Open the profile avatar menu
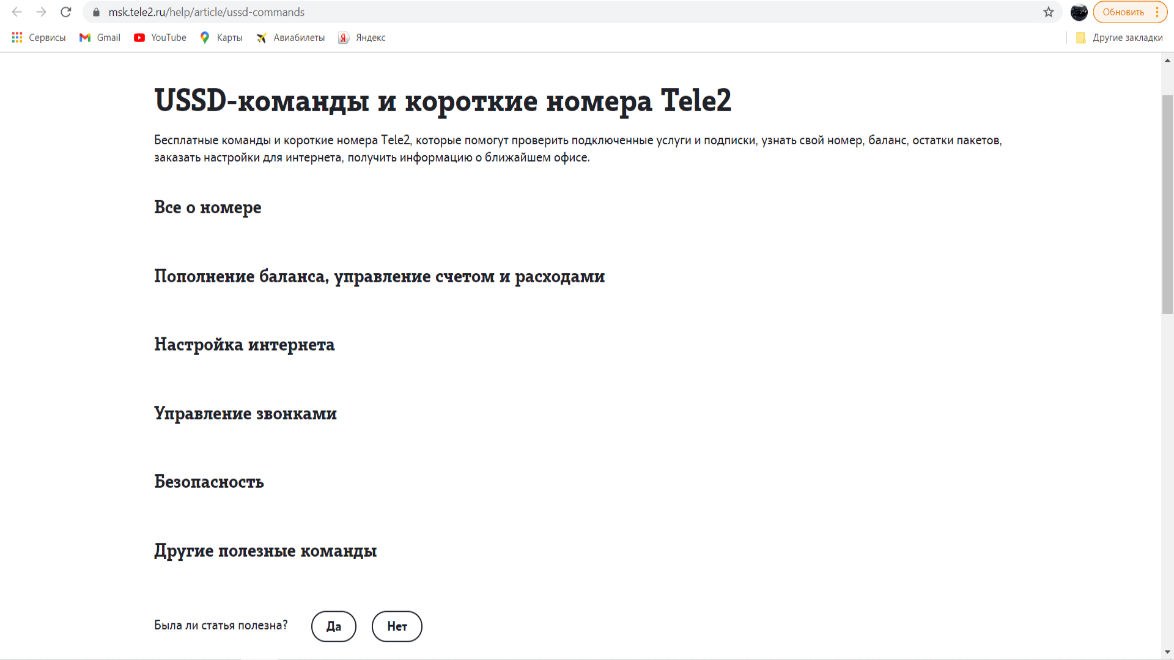The height and width of the screenshot is (660, 1174). click(x=1079, y=12)
